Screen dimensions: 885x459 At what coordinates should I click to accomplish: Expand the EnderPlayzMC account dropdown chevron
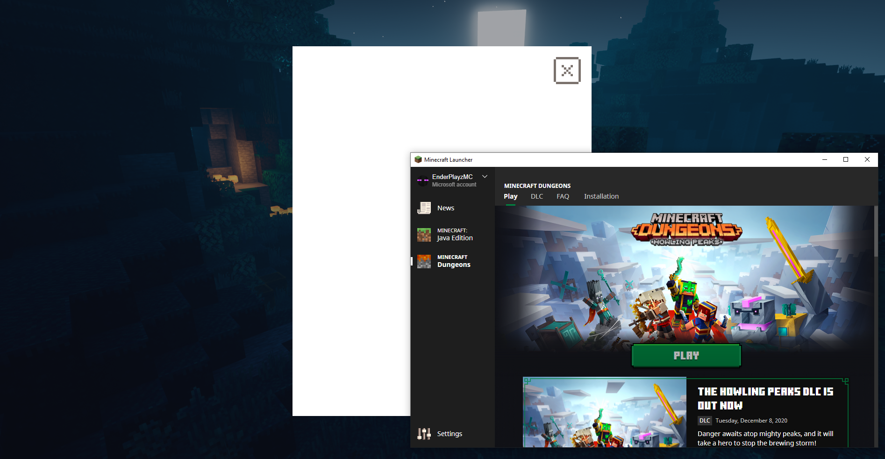point(485,177)
